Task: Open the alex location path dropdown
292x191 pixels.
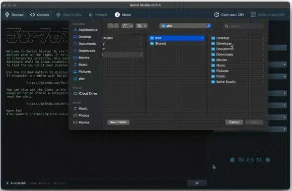Action: (x=185, y=26)
